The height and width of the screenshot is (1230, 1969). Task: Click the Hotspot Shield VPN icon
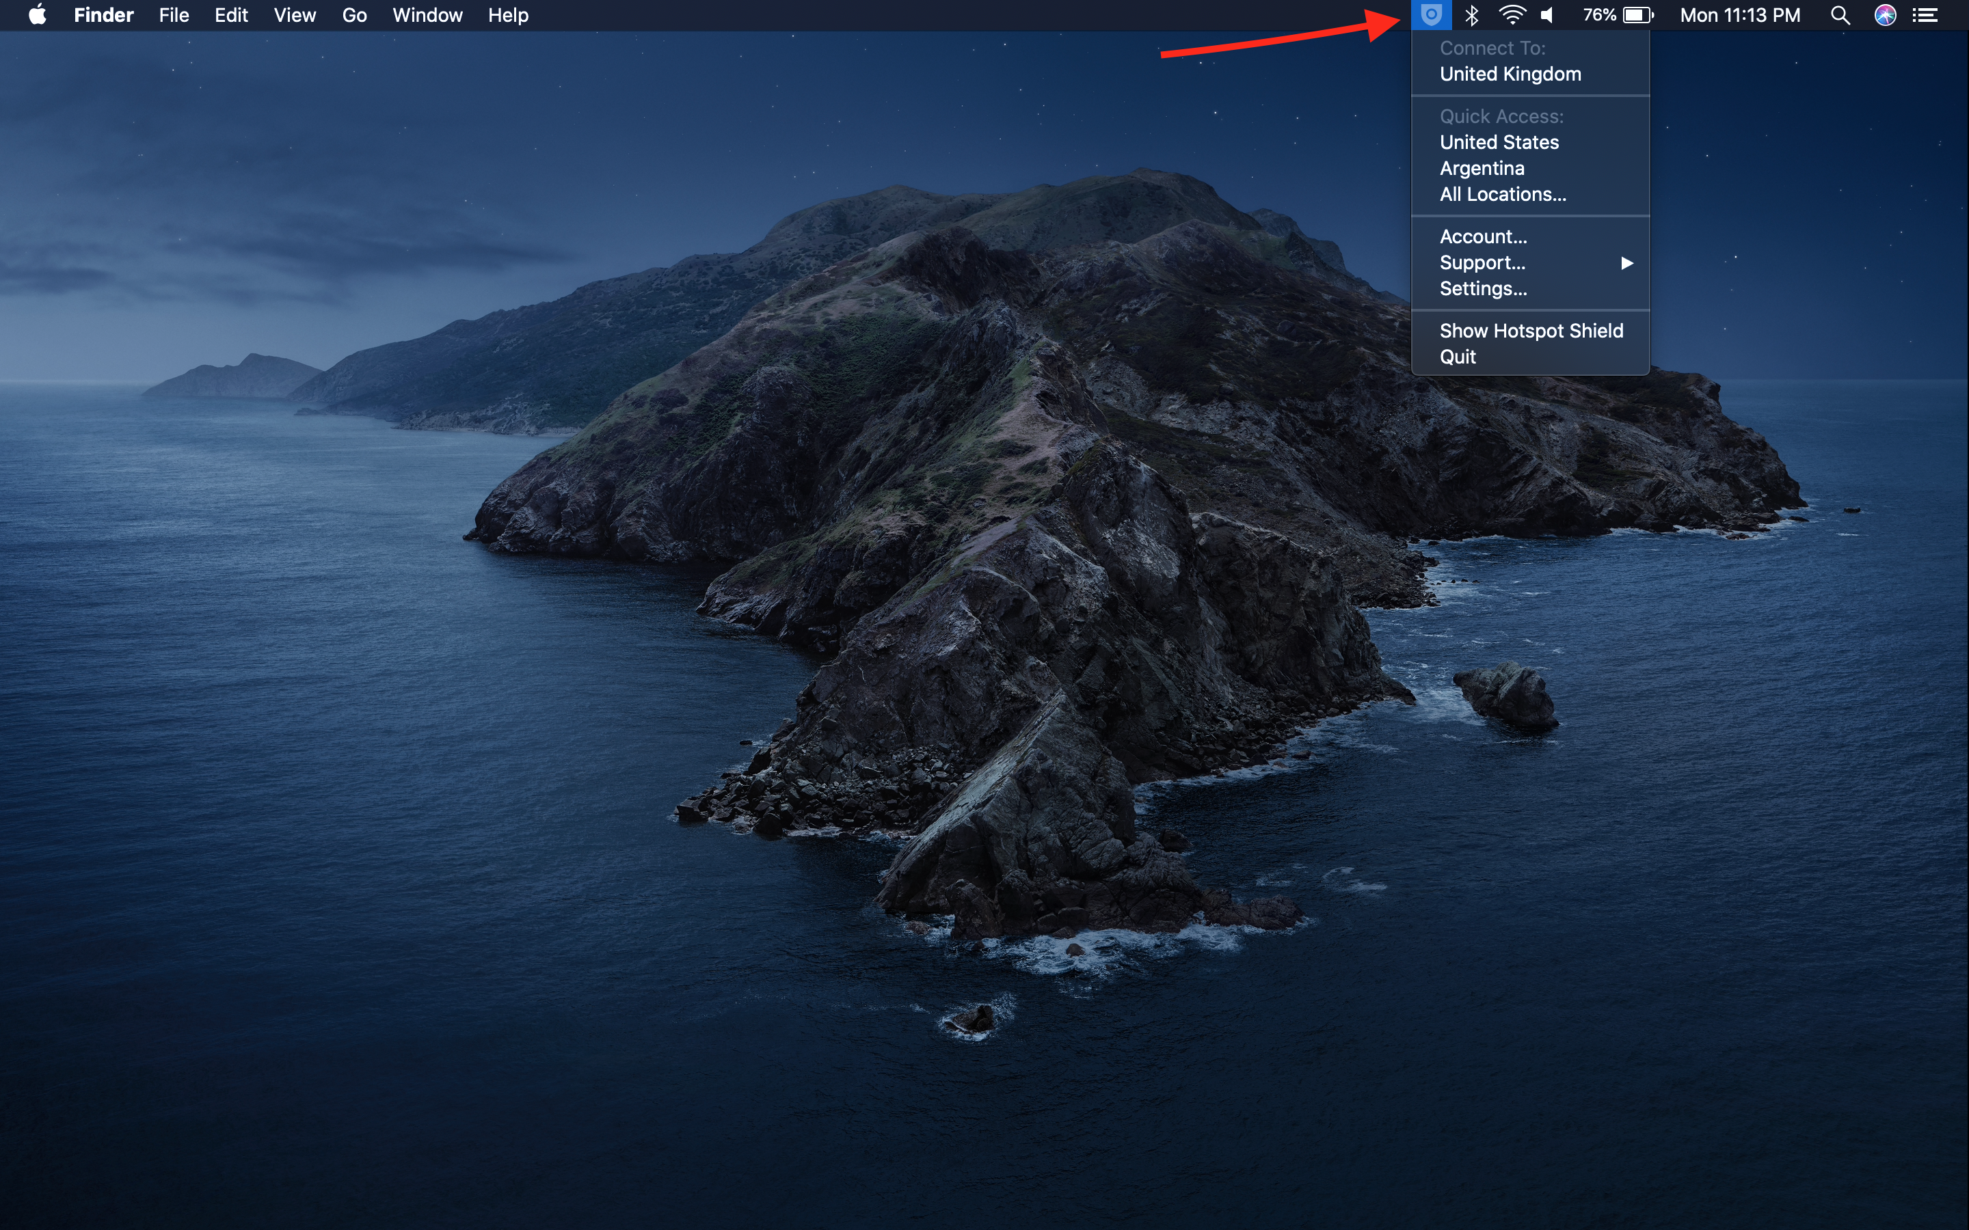[1429, 14]
